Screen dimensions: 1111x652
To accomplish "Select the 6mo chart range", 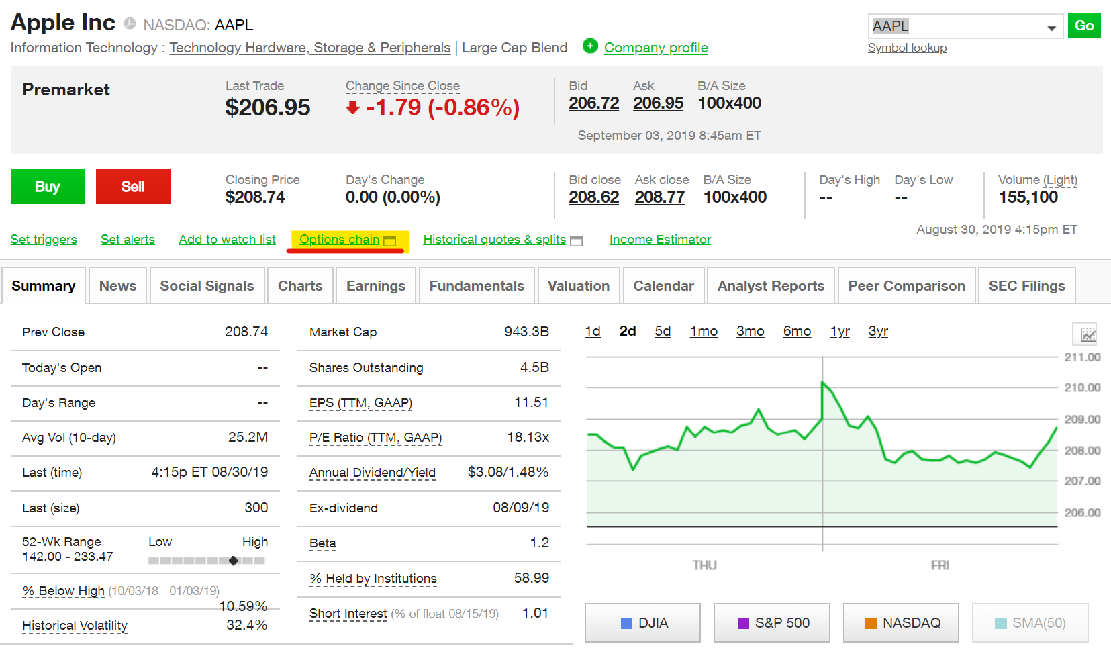I will (797, 331).
